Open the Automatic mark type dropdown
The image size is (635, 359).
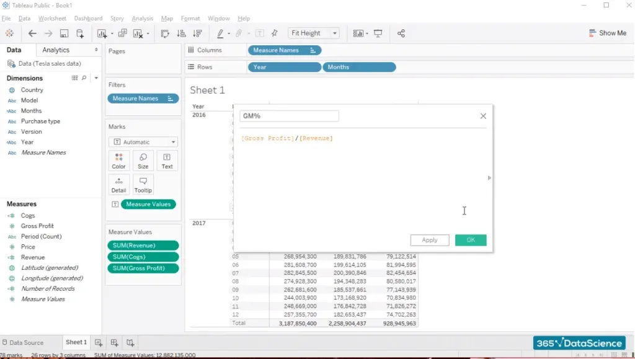click(x=143, y=142)
